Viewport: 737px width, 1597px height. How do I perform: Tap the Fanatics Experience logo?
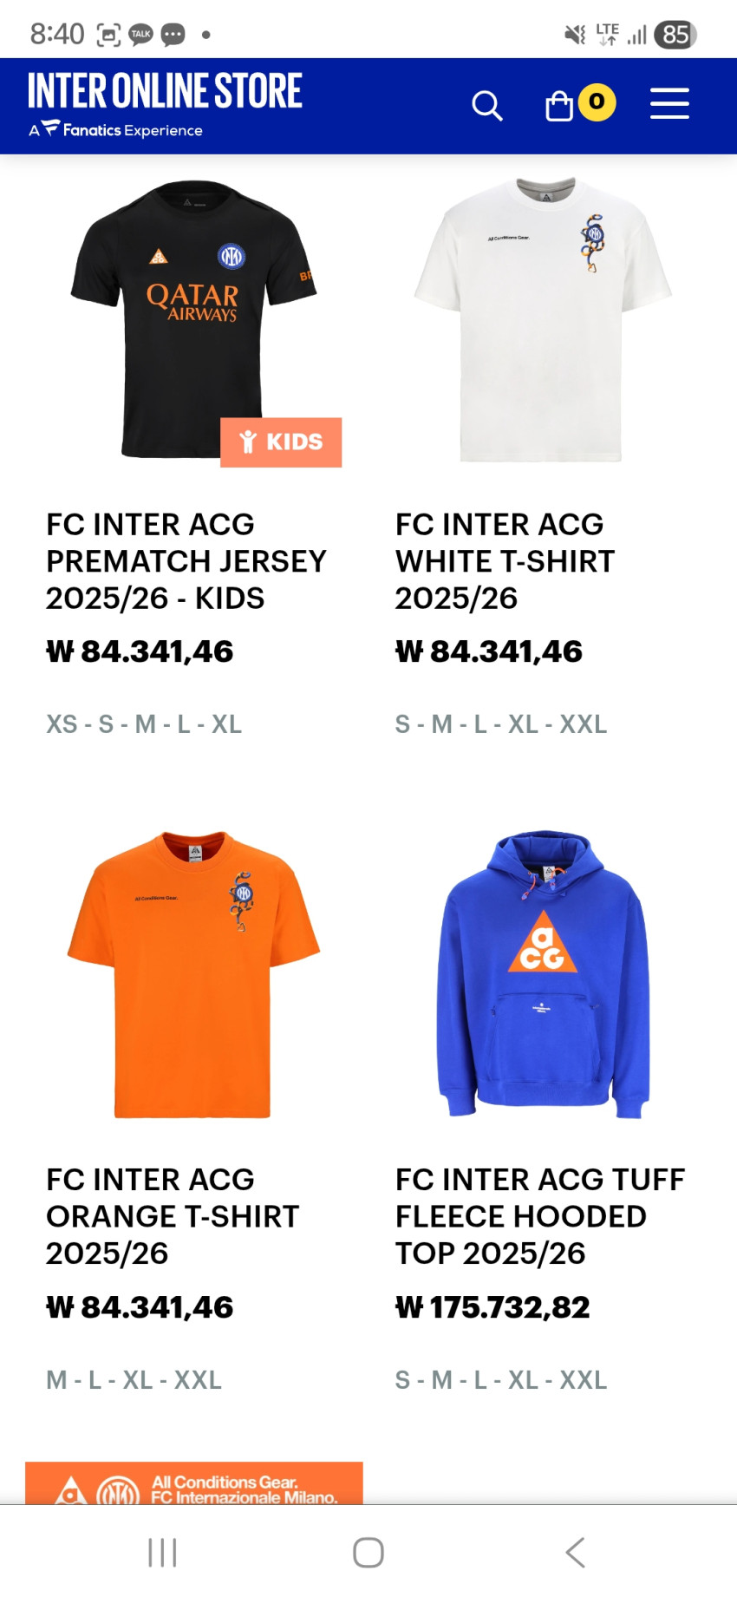pos(115,129)
